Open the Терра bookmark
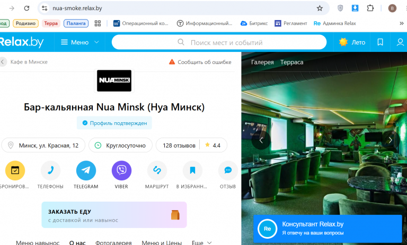This screenshot has width=407, height=245. 51,23
